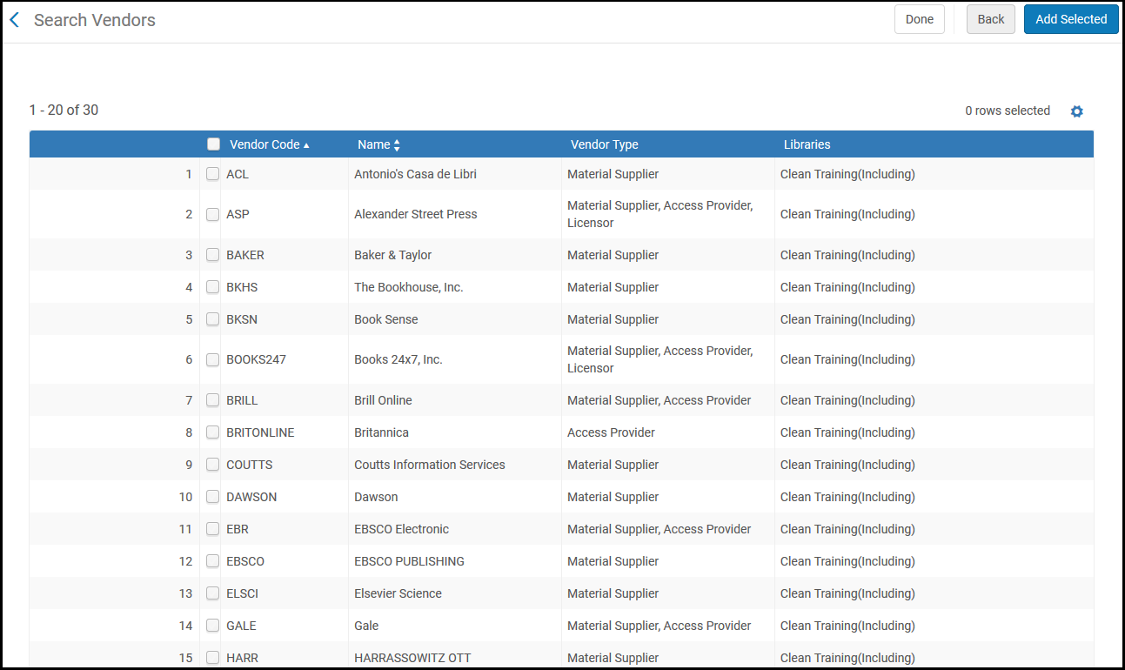The width and height of the screenshot is (1125, 670).
Task: Click the '1 - 20 of 30' count
Action: [x=64, y=110]
